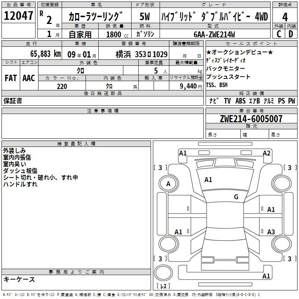Select the exterior color value クロ under 外装色
The image size is (299, 299).
[80, 71]
